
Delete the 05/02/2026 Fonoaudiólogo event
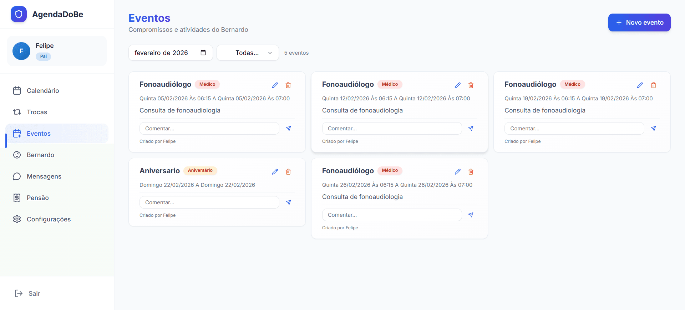coord(288,85)
